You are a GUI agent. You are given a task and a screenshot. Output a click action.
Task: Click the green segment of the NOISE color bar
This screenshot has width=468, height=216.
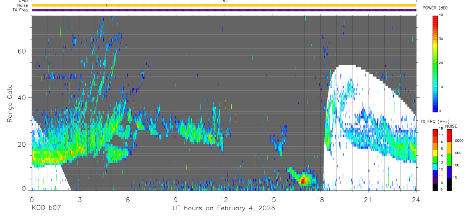pos(449,160)
